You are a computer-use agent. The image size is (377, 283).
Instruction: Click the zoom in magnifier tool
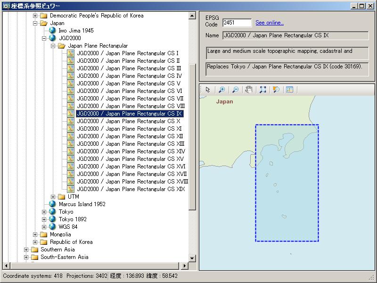pyautogui.click(x=221, y=90)
